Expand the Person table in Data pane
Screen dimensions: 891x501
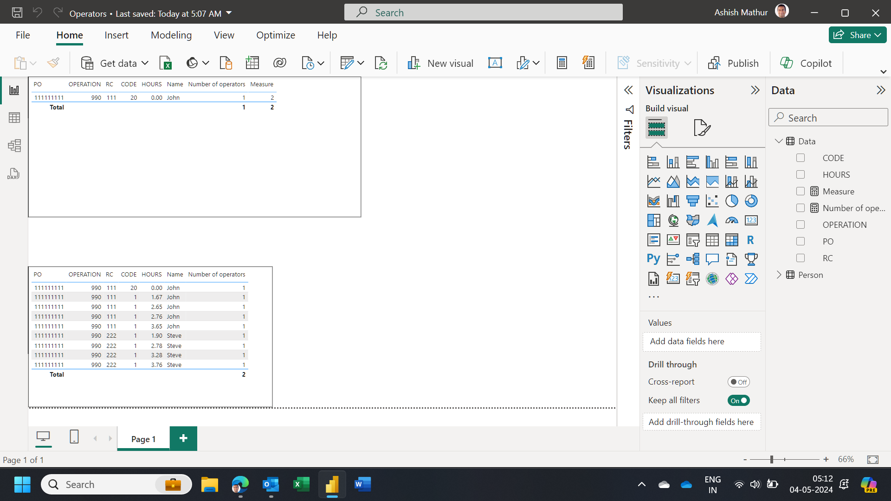point(779,275)
